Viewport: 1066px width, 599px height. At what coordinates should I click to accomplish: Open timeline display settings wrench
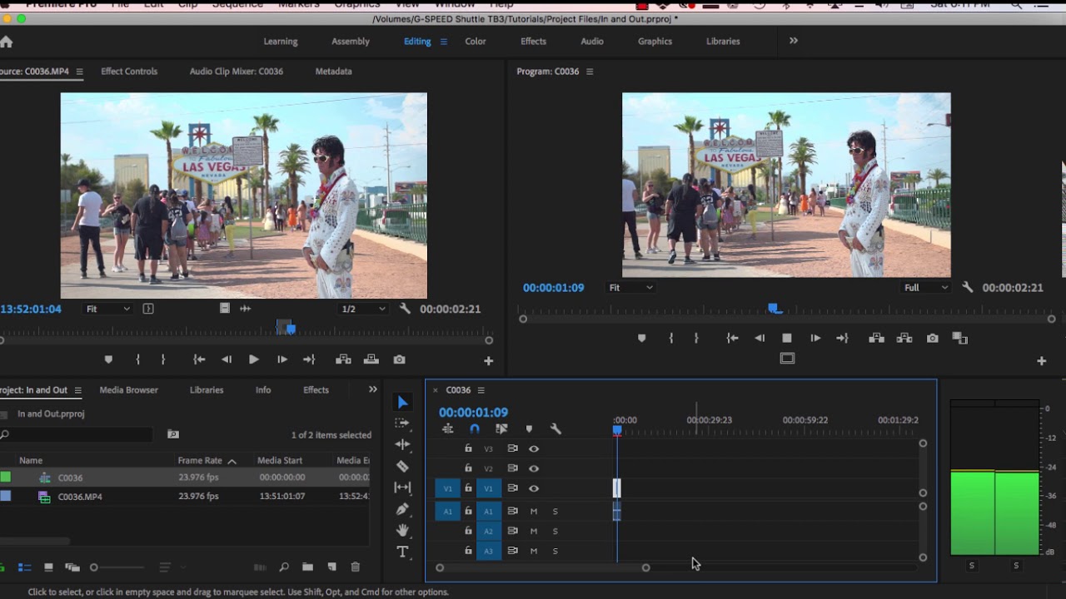click(555, 429)
